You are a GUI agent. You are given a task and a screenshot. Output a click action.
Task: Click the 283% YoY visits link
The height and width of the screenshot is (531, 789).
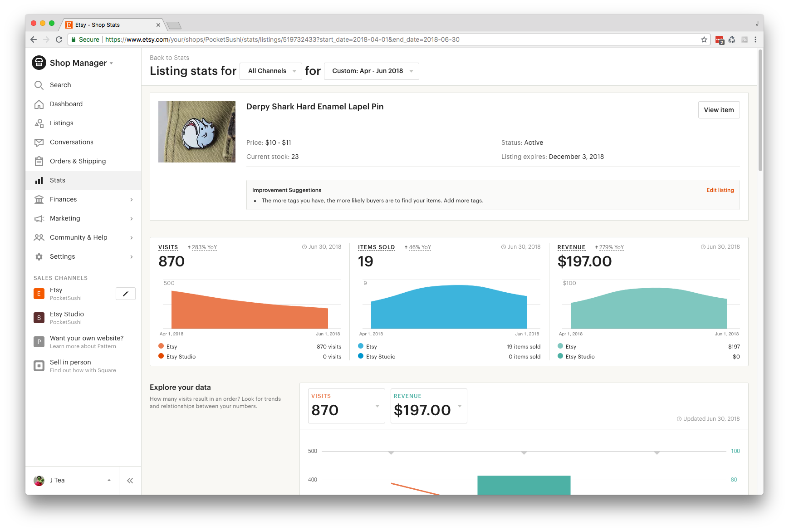click(204, 247)
